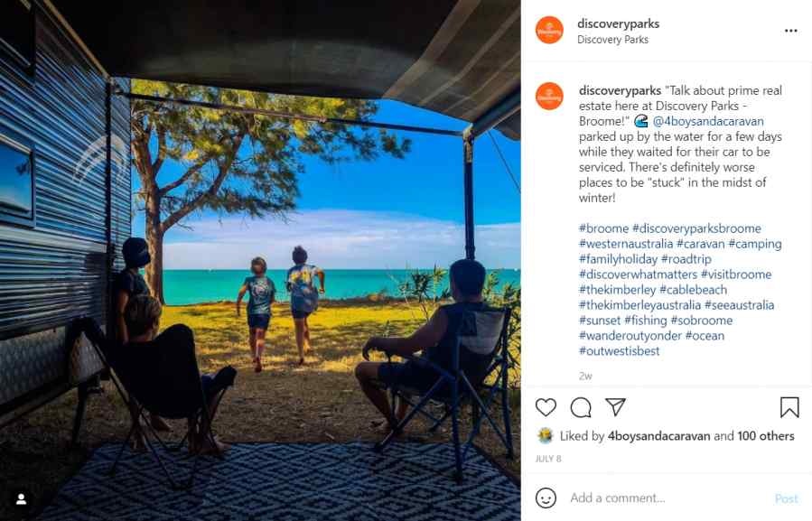Open the three-dots more options menu

point(790,31)
